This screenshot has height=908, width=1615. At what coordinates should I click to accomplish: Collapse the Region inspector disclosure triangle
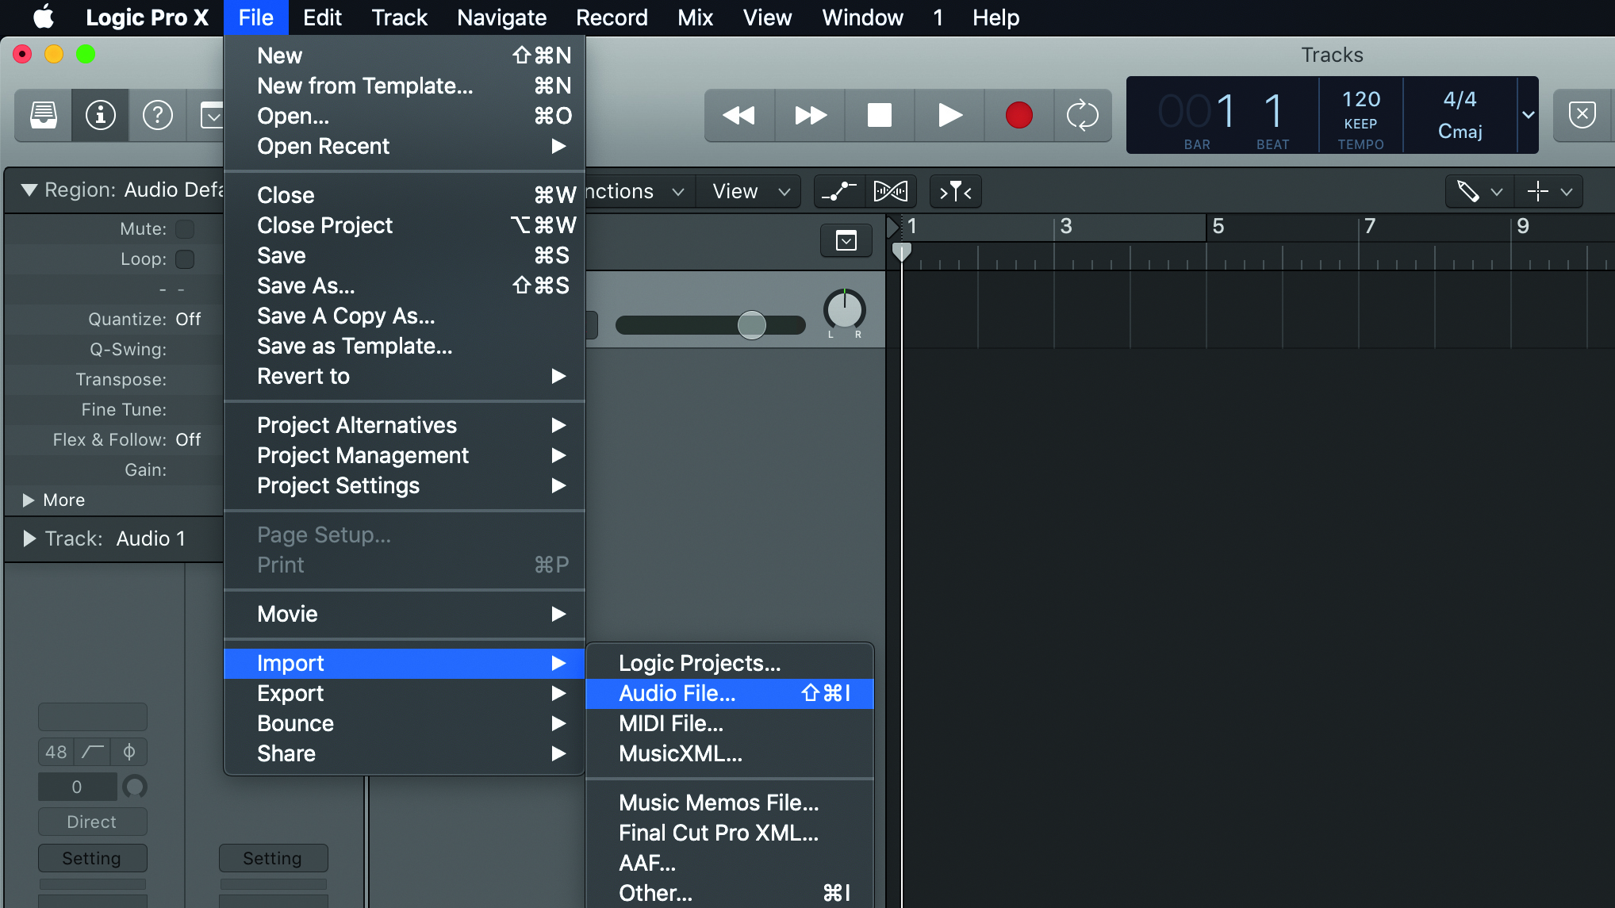(x=29, y=190)
